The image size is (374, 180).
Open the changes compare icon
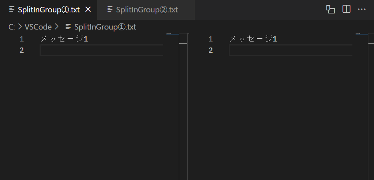pos(330,9)
